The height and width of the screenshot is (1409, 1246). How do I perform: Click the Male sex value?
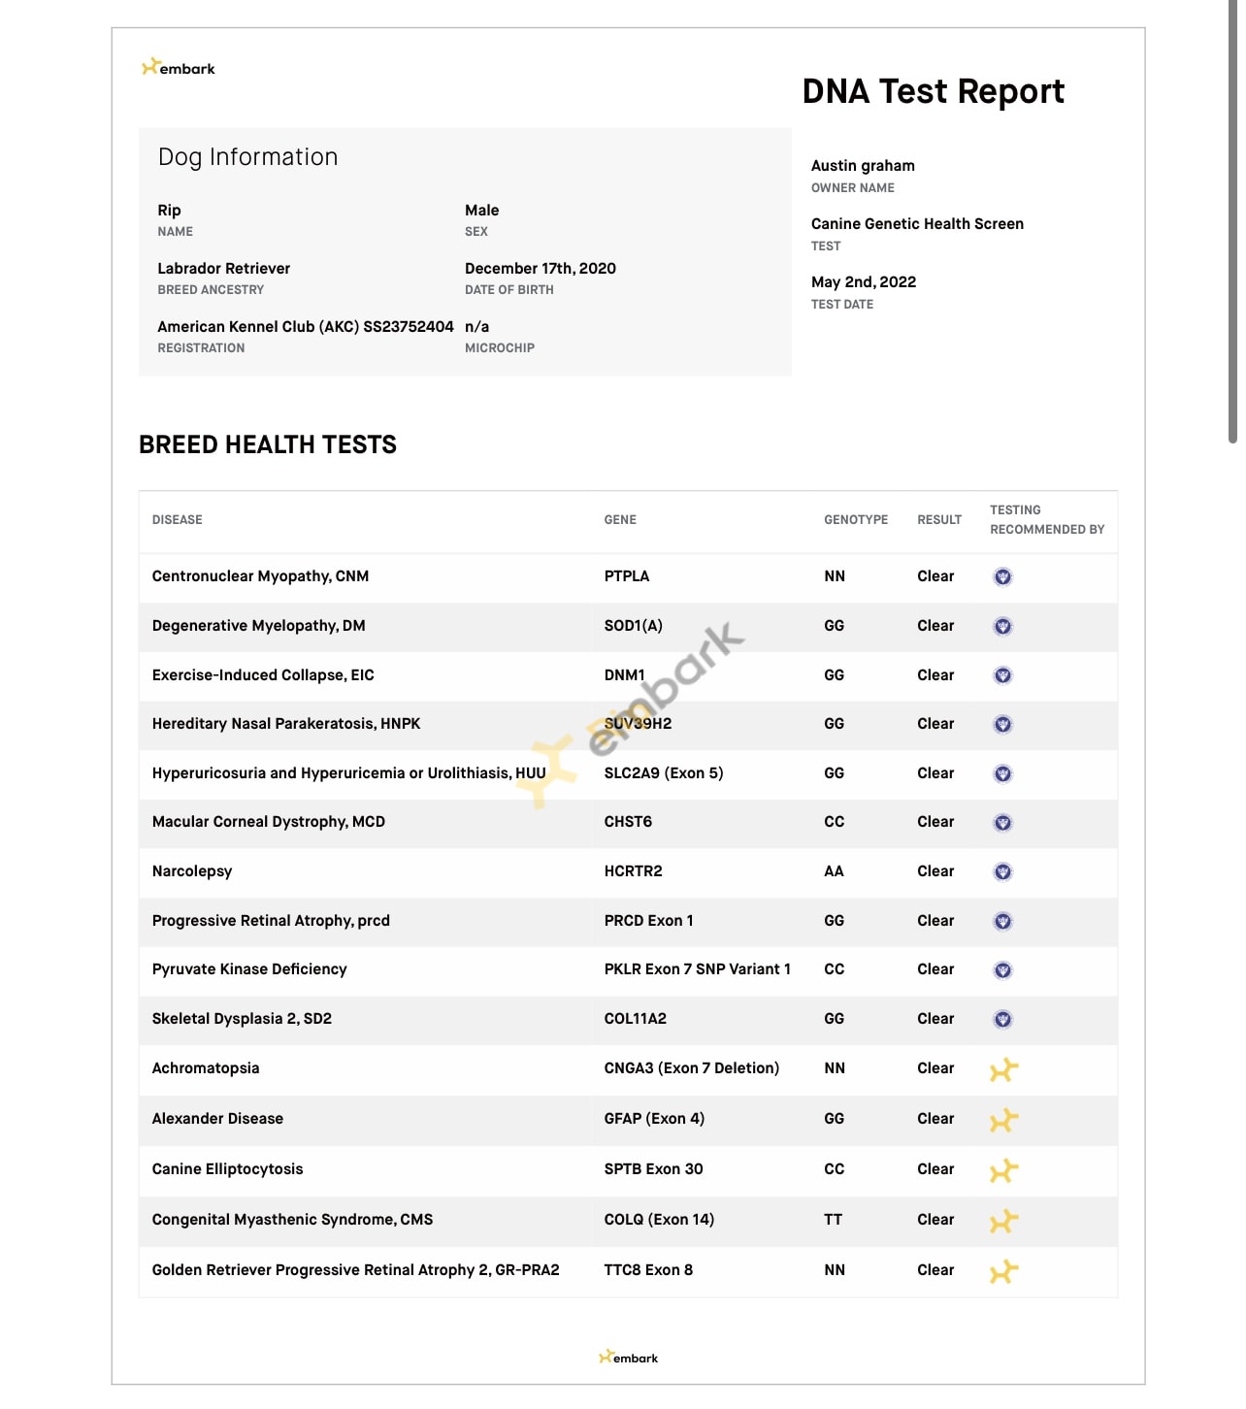481,211
